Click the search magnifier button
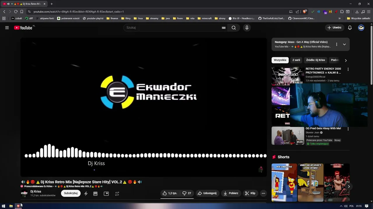This screenshot has height=209, width=373. point(234,28)
